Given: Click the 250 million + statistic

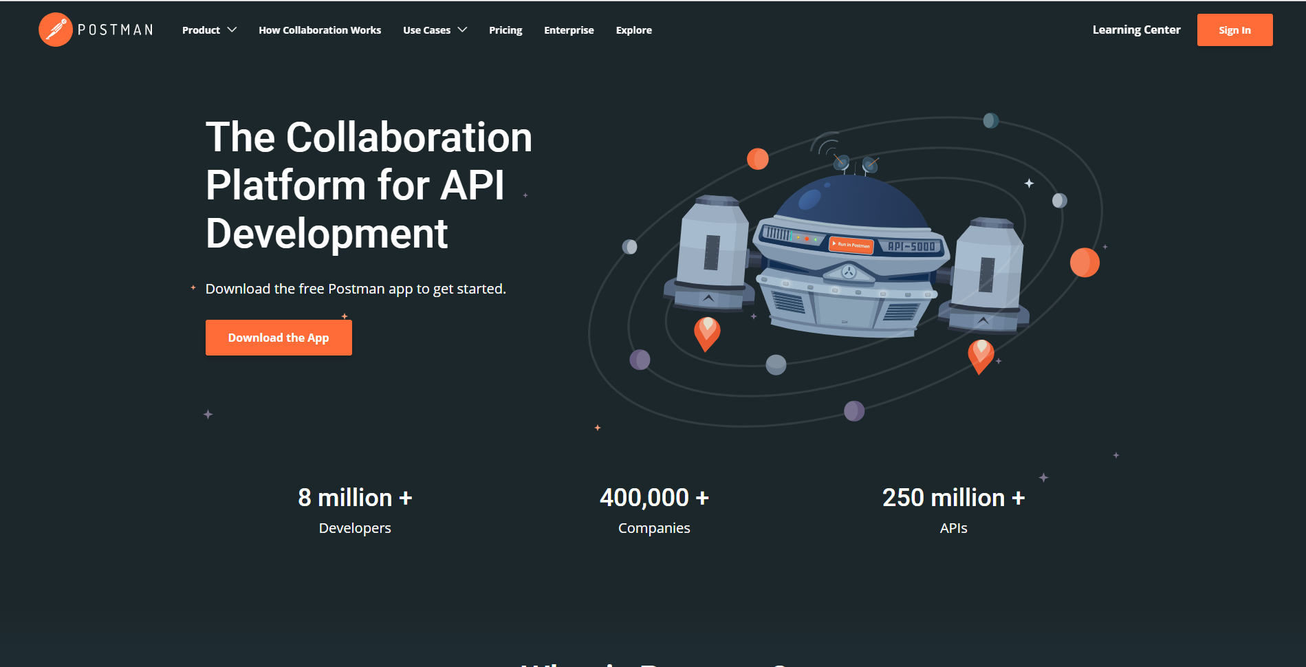Looking at the screenshot, I should 953,497.
